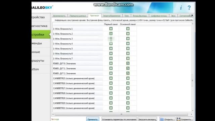Click horizontal scrollbar right arrow
Viewport: 215px width, 121px height.
click(191, 114)
